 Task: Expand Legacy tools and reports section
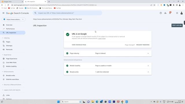click(11, 90)
